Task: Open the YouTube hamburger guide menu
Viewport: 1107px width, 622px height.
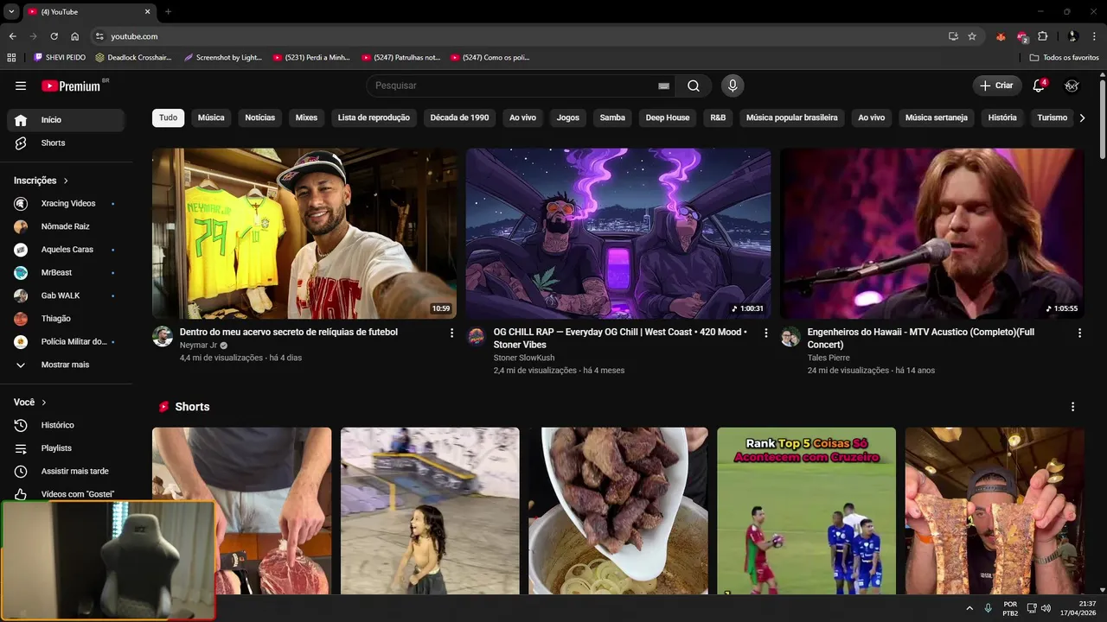Action: (21, 86)
